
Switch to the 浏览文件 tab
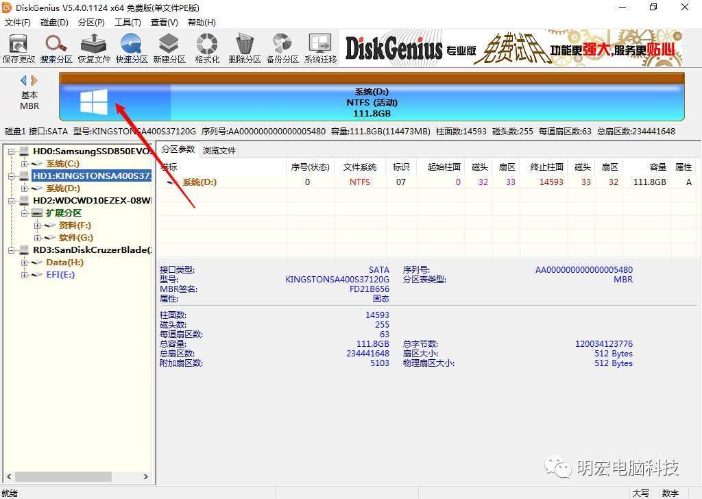[x=219, y=150]
